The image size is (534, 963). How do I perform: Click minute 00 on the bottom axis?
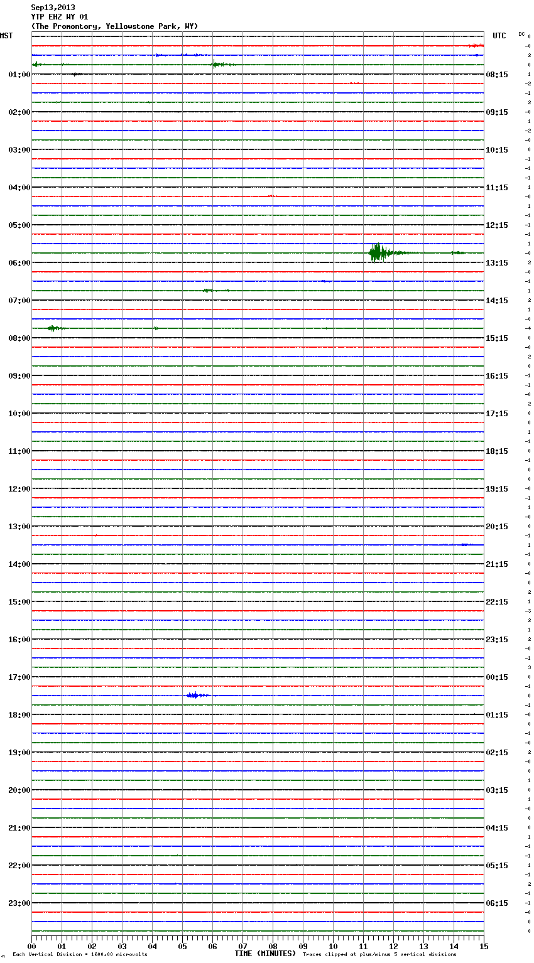pyautogui.click(x=31, y=946)
